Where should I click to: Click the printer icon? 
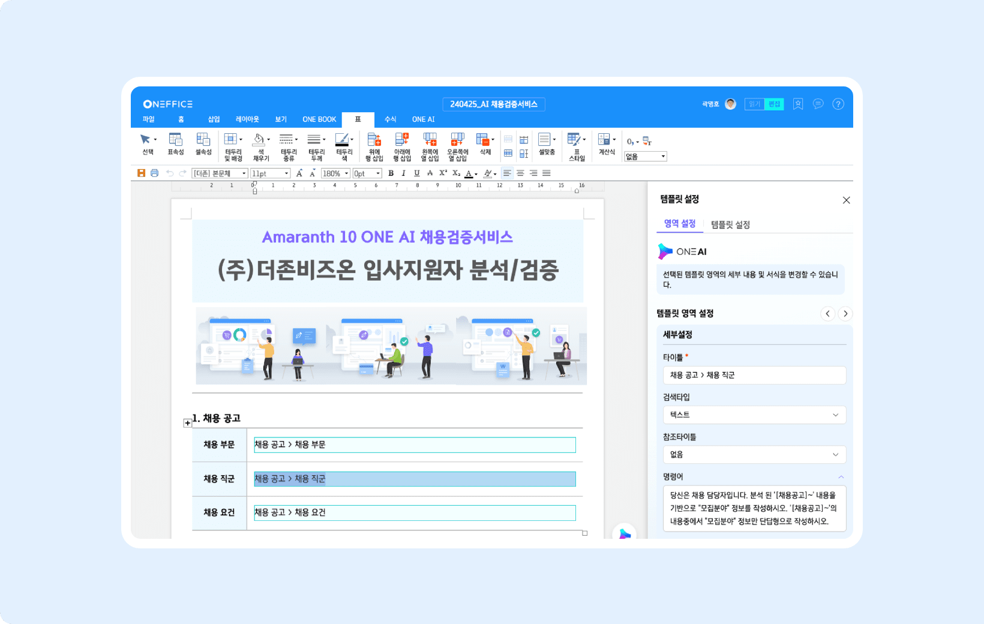154,173
